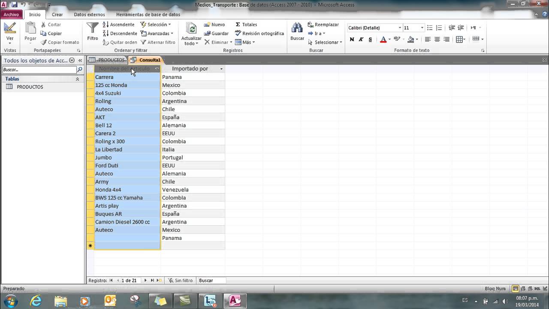
Task: Click Quitar orden
Action: pos(120,42)
